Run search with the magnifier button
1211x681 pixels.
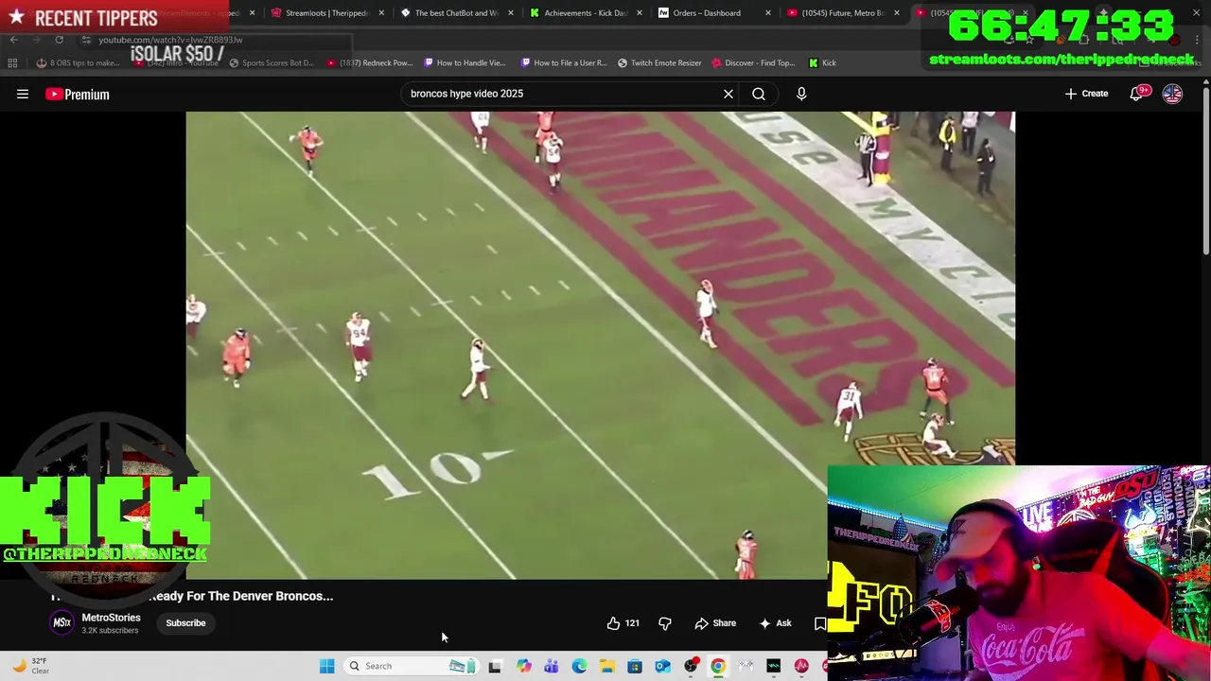point(759,94)
